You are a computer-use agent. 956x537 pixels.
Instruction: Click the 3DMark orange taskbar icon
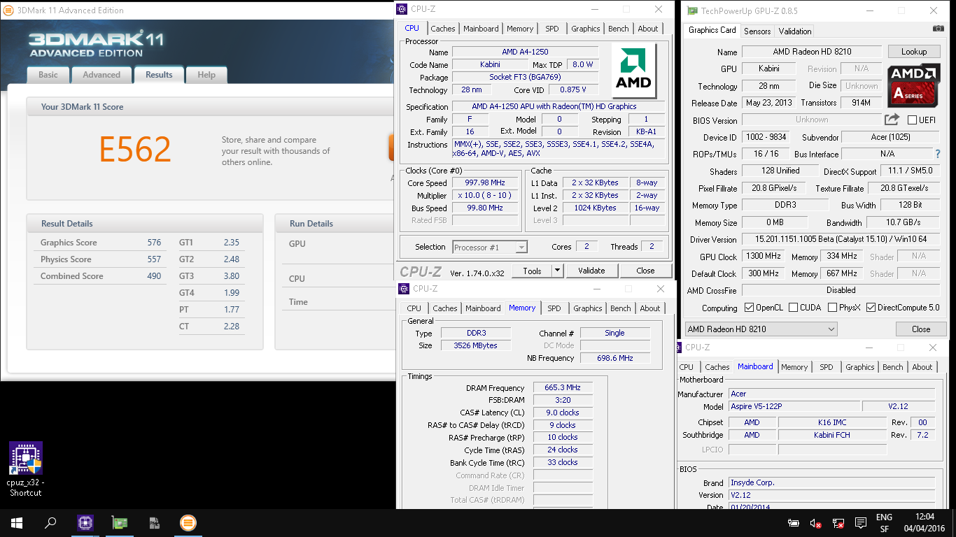pyautogui.click(x=188, y=523)
